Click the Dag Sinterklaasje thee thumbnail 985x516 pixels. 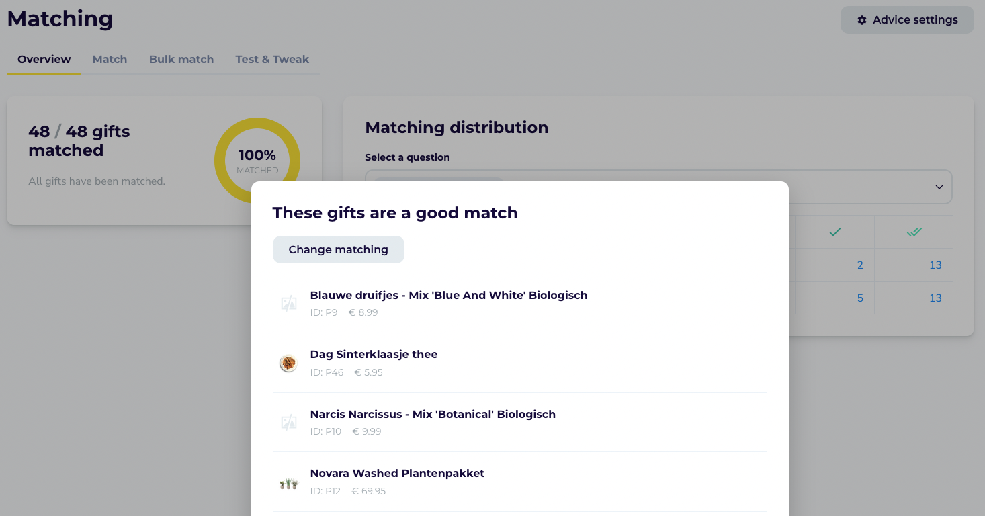(289, 363)
